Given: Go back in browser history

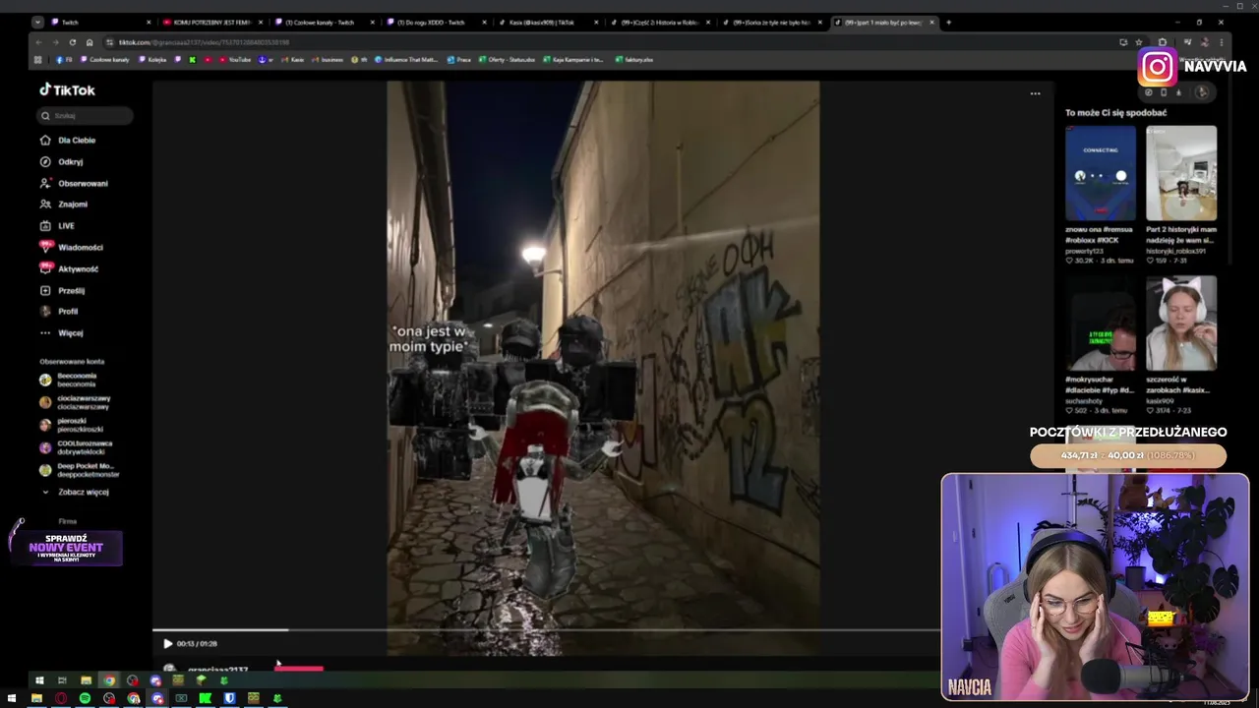Looking at the screenshot, I should click(38, 42).
